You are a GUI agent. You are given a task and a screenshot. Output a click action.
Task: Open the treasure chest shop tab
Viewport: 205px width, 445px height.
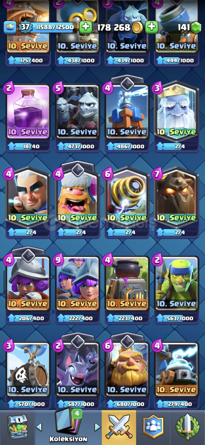click(x=17, y=426)
